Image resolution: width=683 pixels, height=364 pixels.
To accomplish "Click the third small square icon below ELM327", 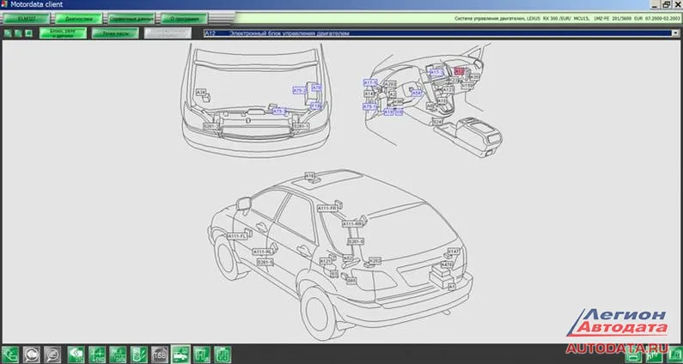I will [x=28, y=33].
